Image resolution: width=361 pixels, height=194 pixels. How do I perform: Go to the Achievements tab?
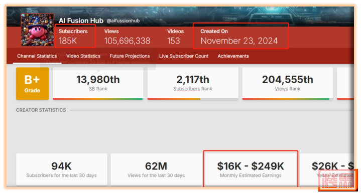[233, 56]
